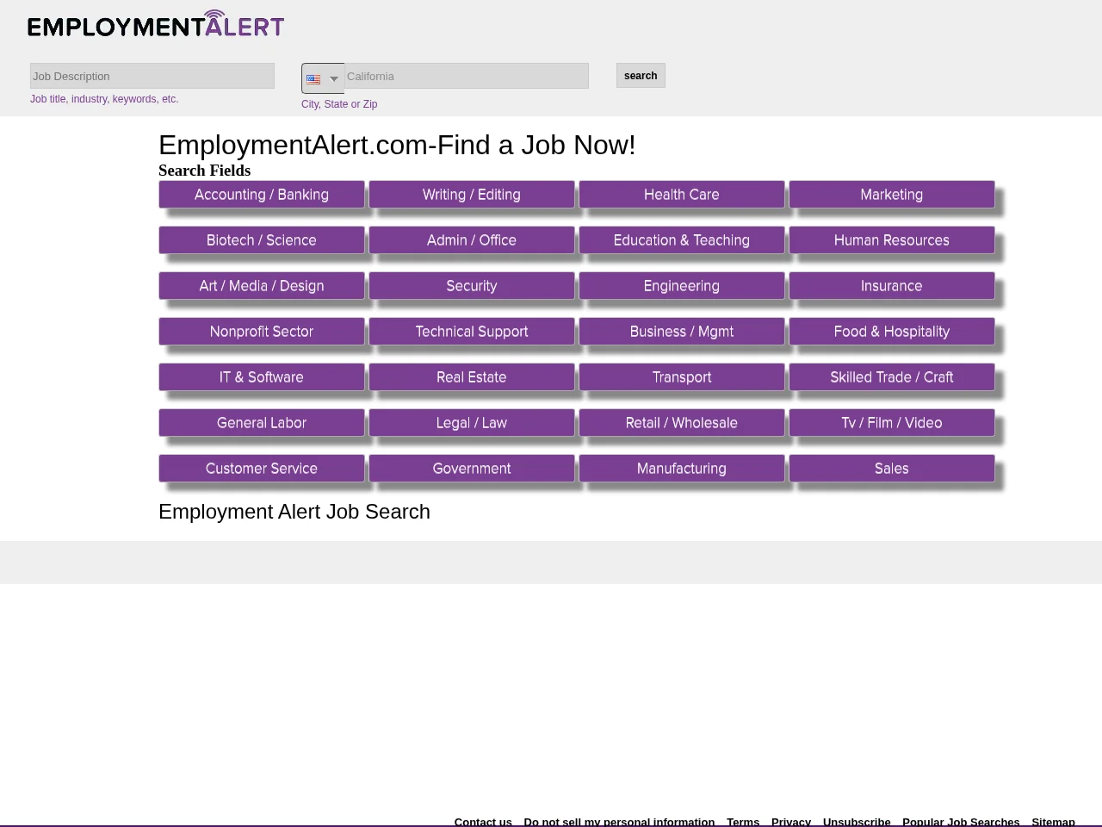1102x827 pixels.
Task: Open Education & Teaching jobs
Action: pos(682,240)
